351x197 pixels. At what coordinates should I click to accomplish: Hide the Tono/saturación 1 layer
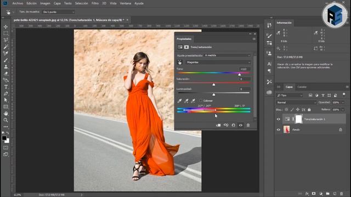pyautogui.click(x=279, y=119)
